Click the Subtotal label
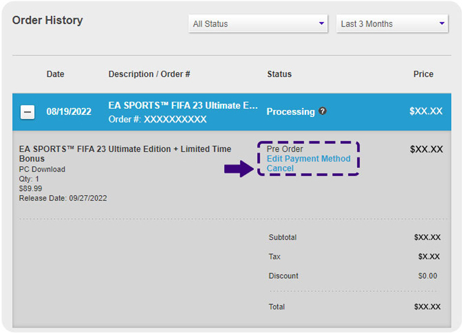This screenshot has height=333, width=462. (282, 237)
